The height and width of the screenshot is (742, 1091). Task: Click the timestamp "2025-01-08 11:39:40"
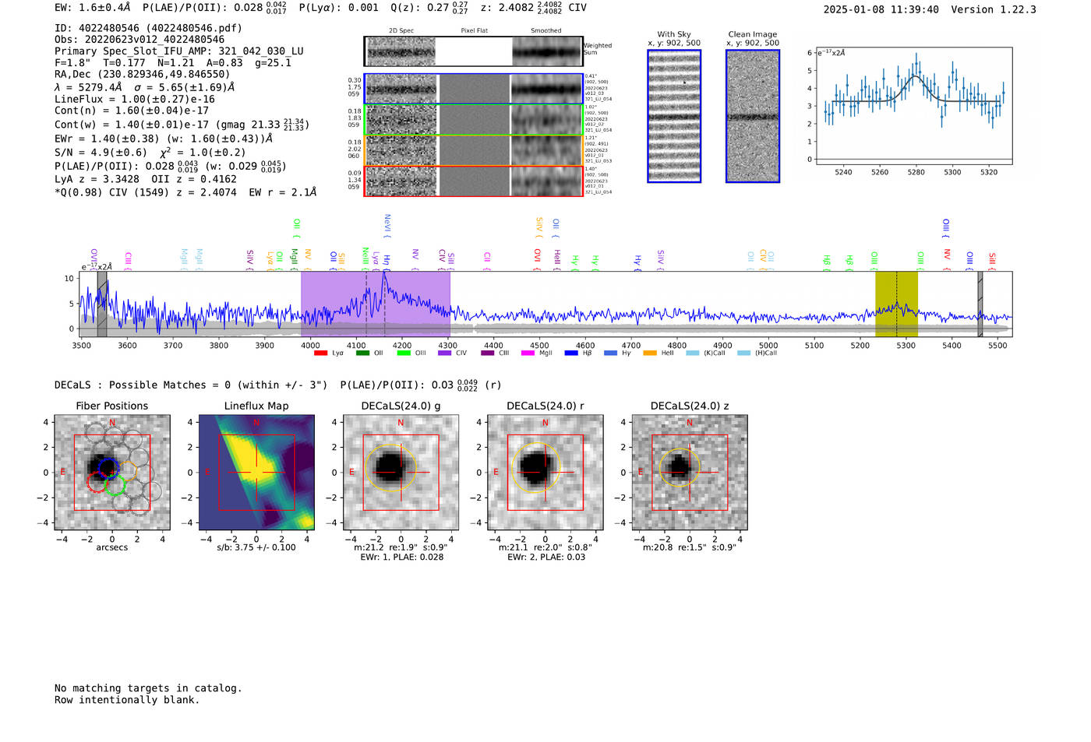pos(881,9)
